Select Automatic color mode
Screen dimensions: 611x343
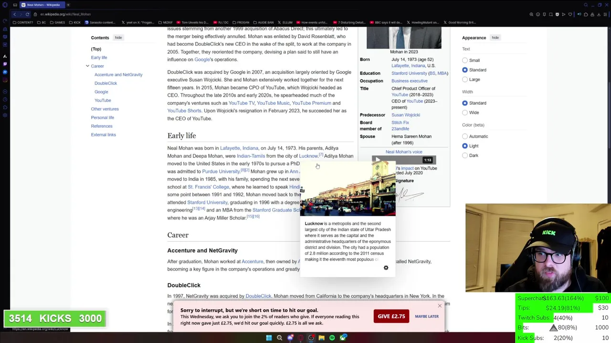(465, 136)
